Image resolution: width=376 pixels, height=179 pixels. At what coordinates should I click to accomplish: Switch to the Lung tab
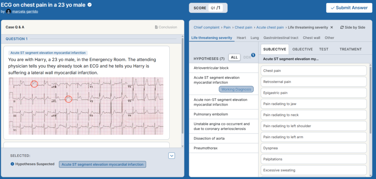pyautogui.click(x=255, y=38)
